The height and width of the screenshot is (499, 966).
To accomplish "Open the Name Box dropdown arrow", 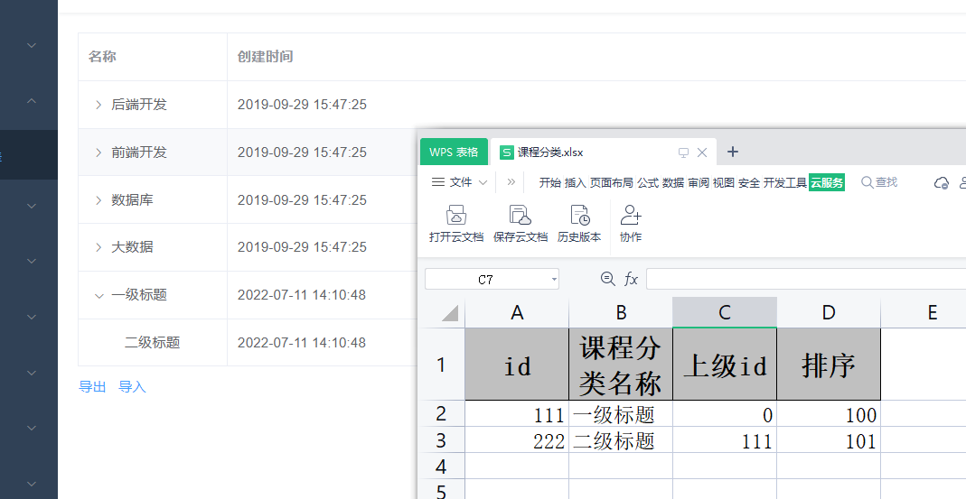I will pyautogui.click(x=554, y=280).
